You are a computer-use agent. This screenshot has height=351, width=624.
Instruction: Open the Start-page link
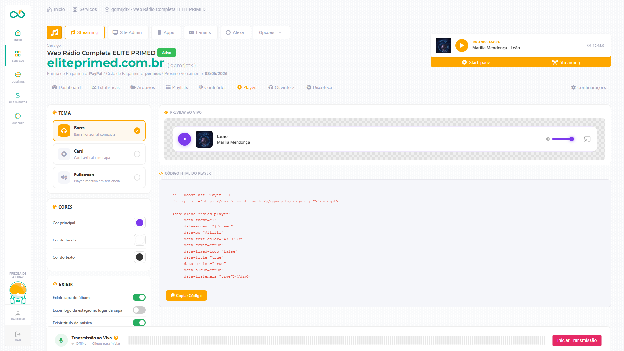pyautogui.click(x=476, y=62)
